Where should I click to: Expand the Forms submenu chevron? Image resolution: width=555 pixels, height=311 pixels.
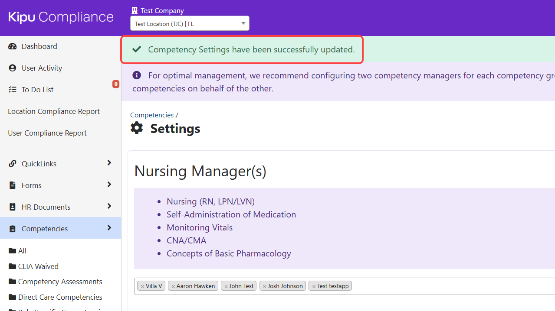click(109, 185)
